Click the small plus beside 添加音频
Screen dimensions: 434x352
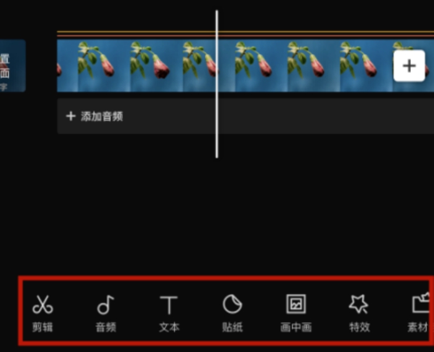click(x=71, y=116)
